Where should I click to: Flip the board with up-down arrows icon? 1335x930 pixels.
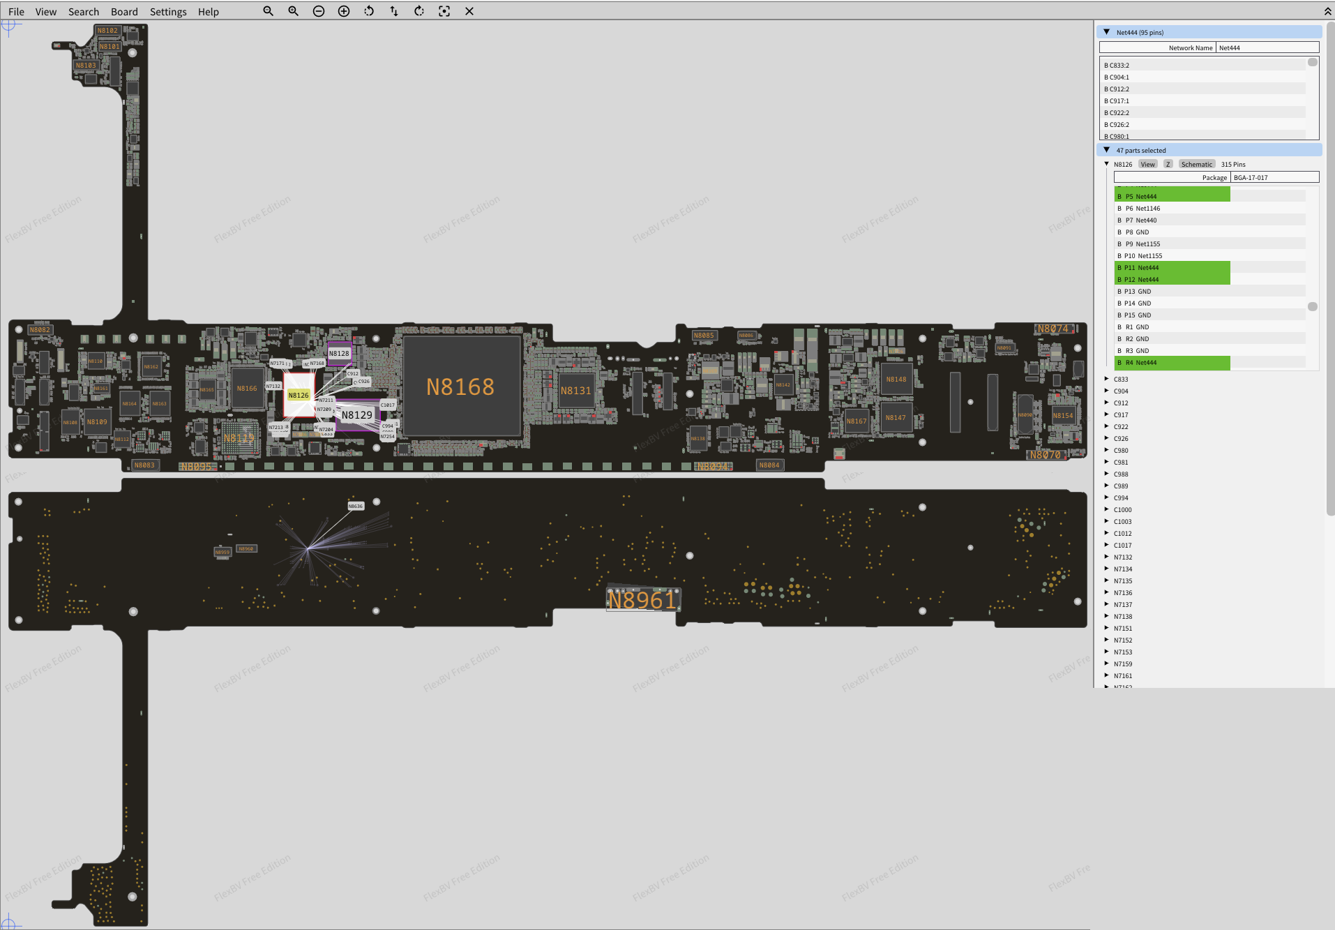(394, 11)
